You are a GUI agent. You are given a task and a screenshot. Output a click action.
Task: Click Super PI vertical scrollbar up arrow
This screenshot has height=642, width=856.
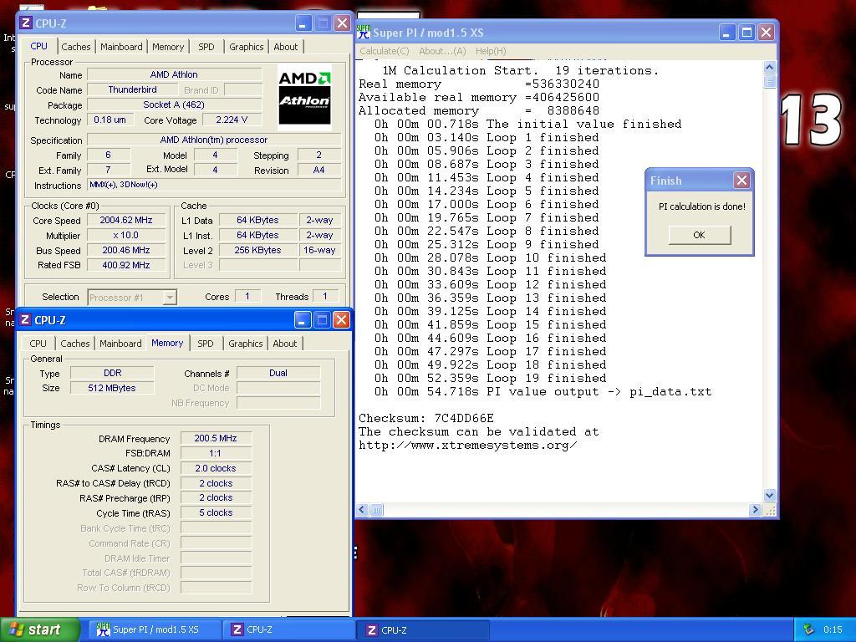point(770,67)
